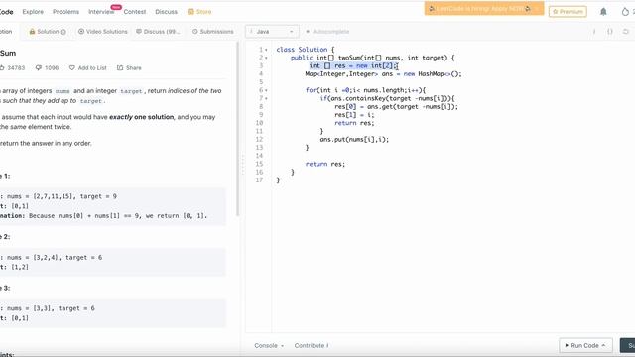Open the Store link
The image size is (635, 357).
199,12
